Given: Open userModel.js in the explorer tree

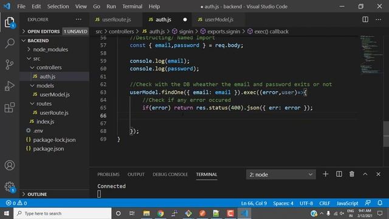Looking at the screenshot, I should coord(54,95).
